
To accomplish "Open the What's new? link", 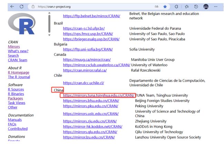I will click(18, 51).
